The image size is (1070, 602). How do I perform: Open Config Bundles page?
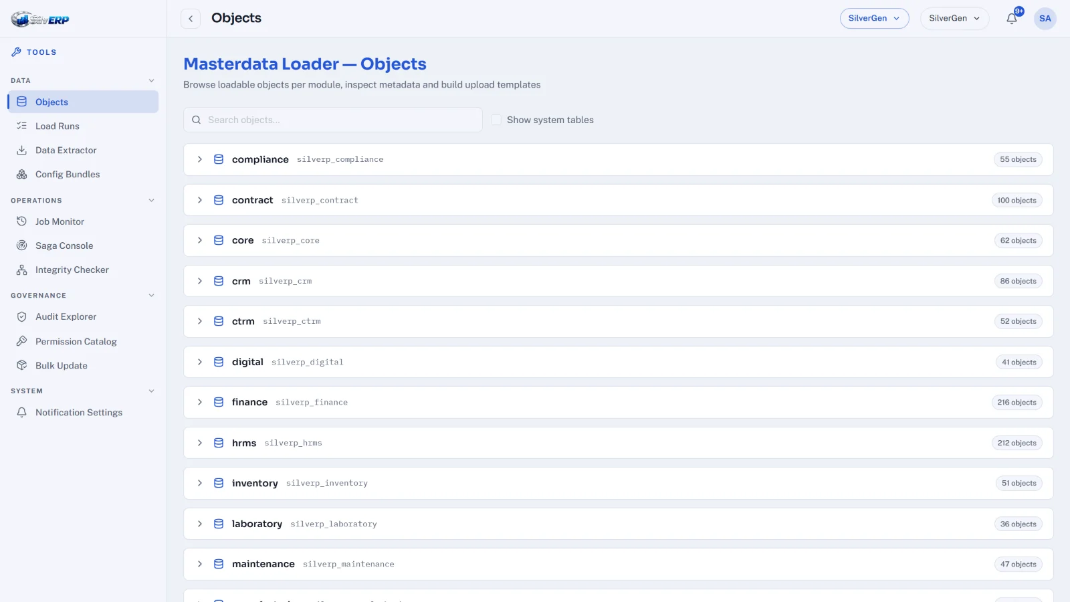coord(83,174)
